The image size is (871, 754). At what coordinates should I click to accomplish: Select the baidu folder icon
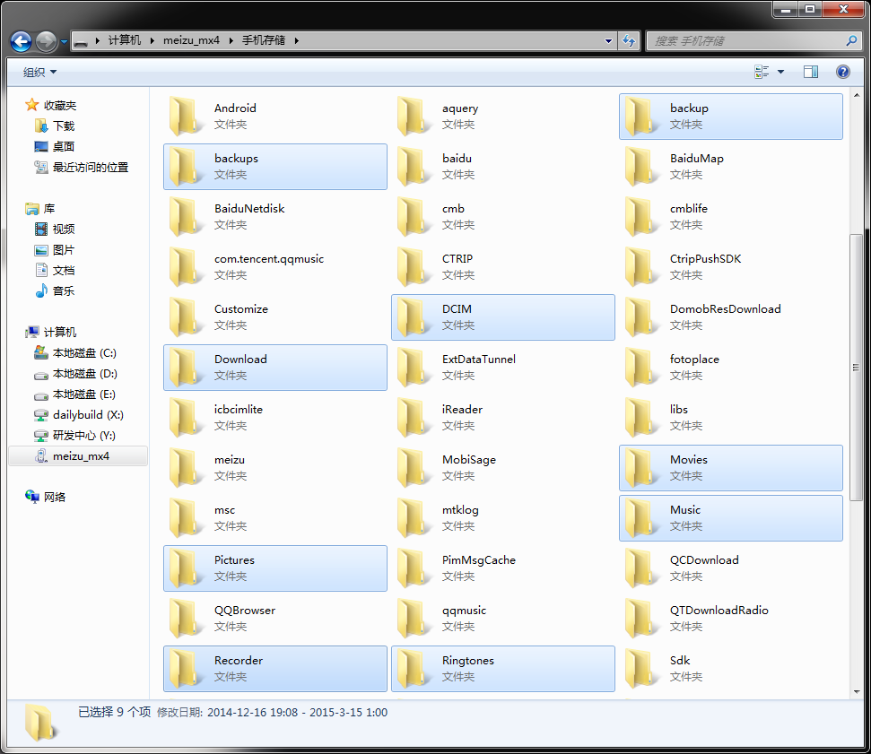412,166
